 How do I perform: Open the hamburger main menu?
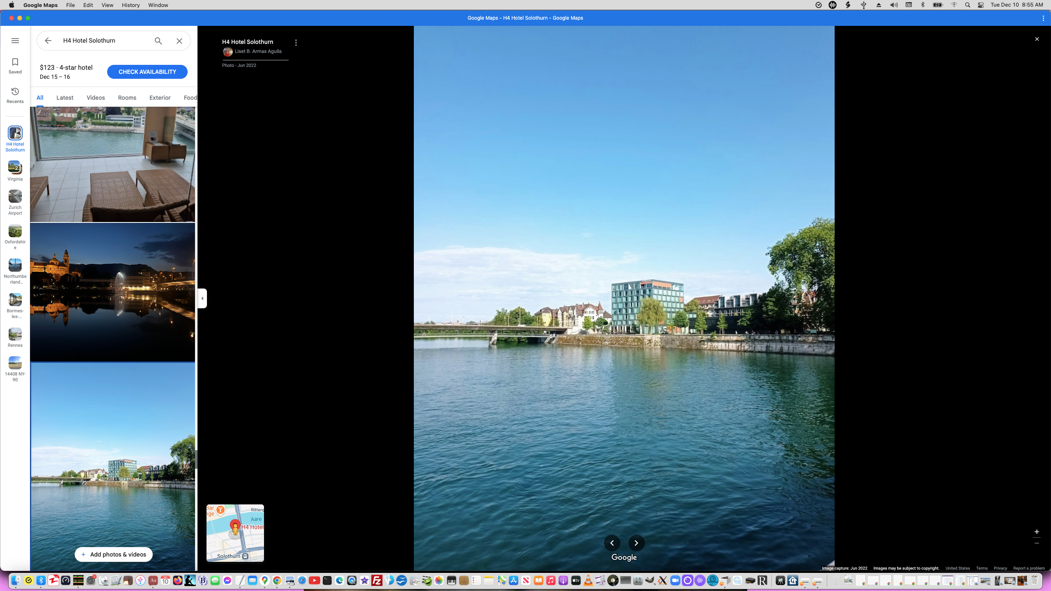click(15, 41)
